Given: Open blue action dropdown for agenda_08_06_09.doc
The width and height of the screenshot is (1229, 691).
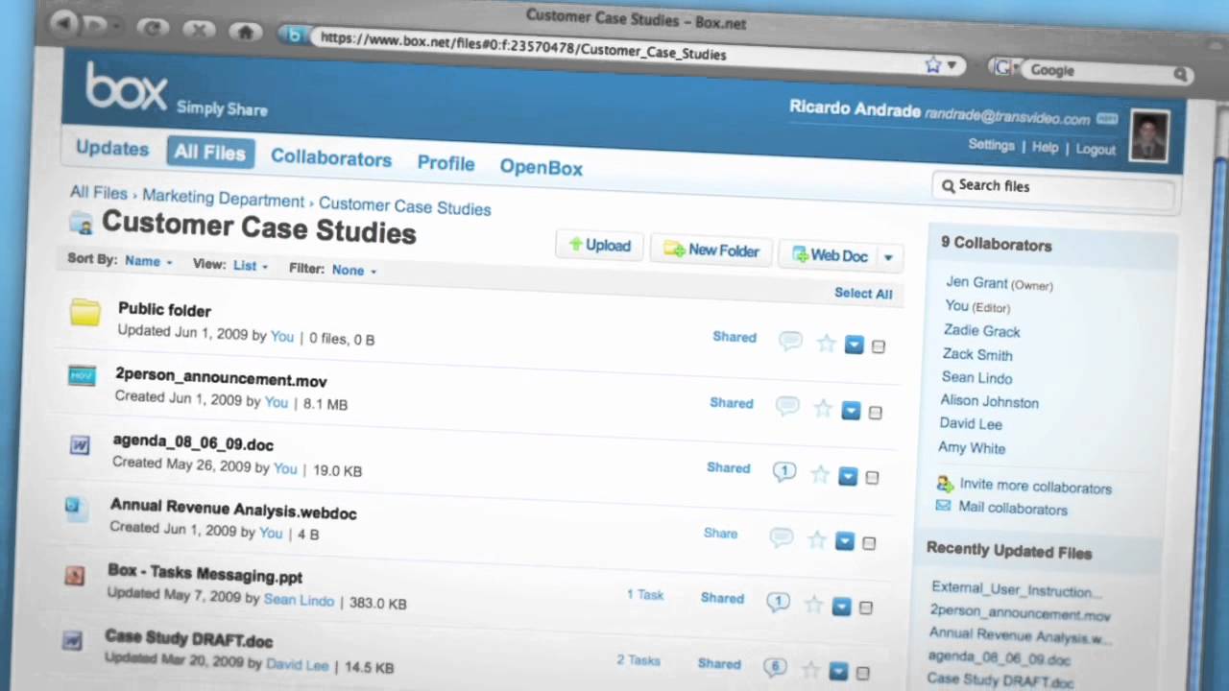Looking at the screenshot, I should (x=848, y=476).
